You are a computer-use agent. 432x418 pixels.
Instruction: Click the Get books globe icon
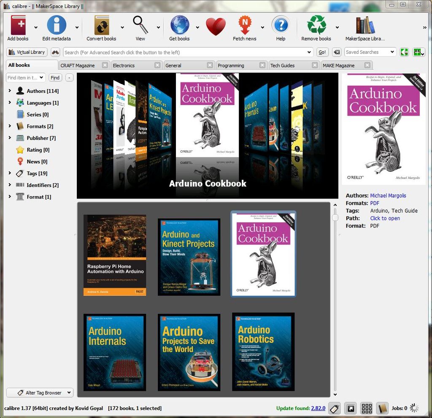pos(180,25)
